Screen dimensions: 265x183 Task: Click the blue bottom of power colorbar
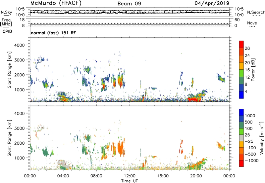pyautogui.click(x=241, y=95)
